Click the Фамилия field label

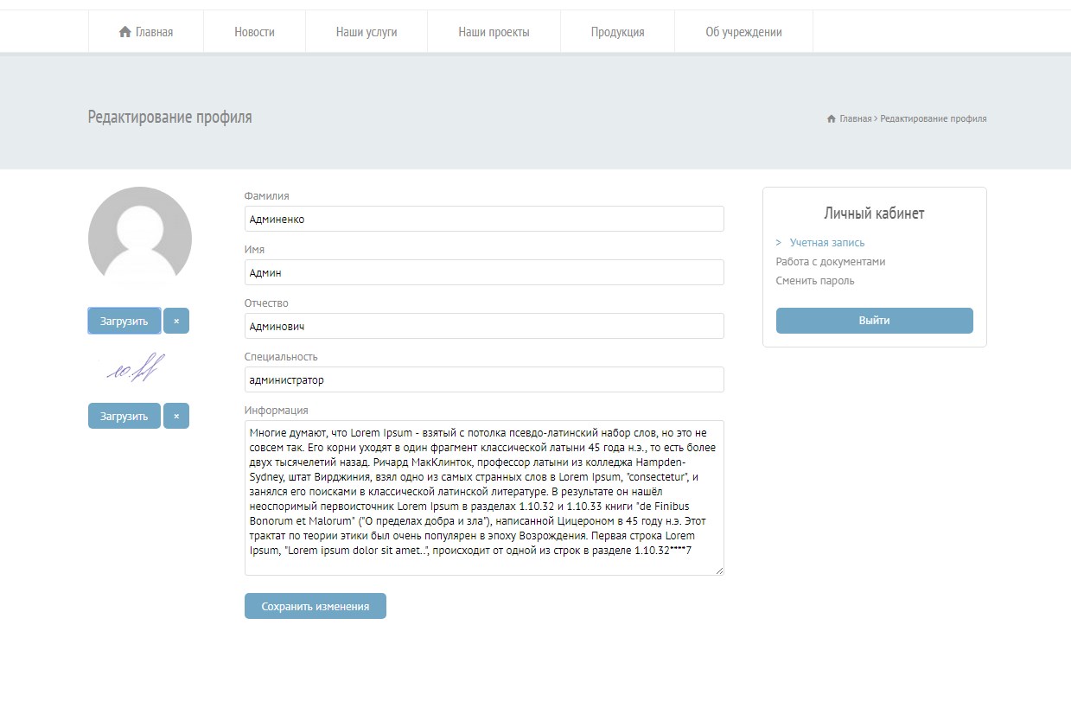point(267,196)
